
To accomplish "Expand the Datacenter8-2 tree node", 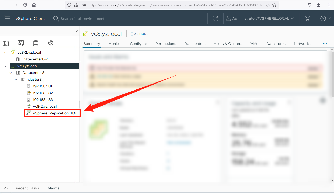I will point(11,59).
